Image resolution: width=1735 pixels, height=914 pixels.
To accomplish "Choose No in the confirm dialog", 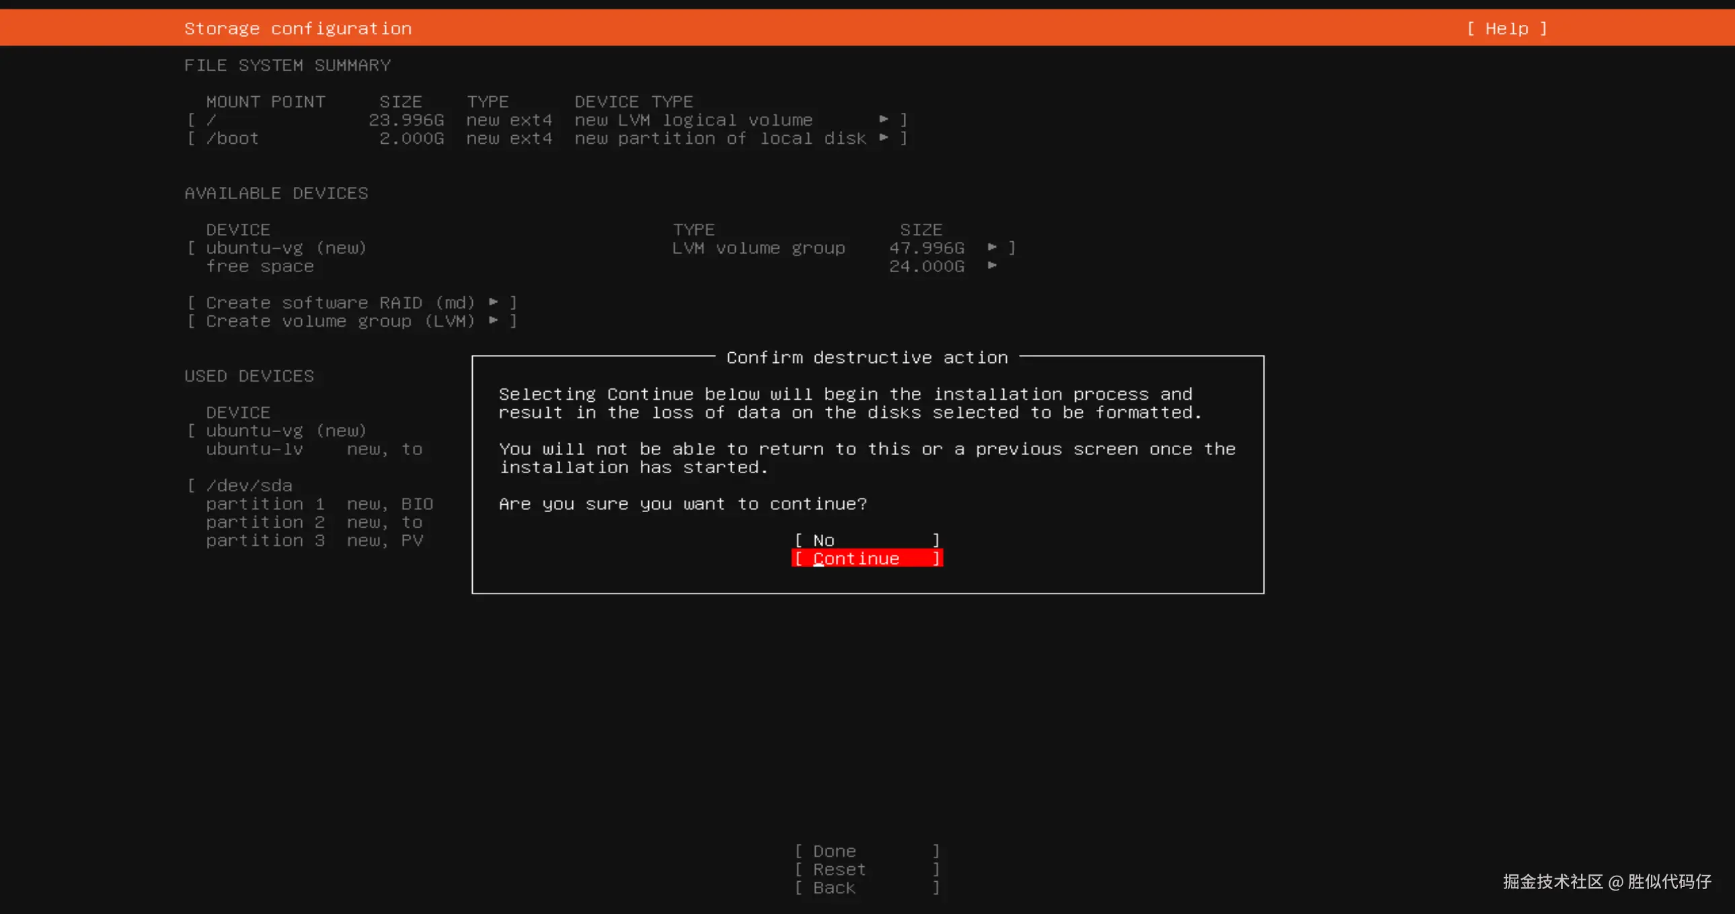I will pyautogui.click(x=866, y=540).
